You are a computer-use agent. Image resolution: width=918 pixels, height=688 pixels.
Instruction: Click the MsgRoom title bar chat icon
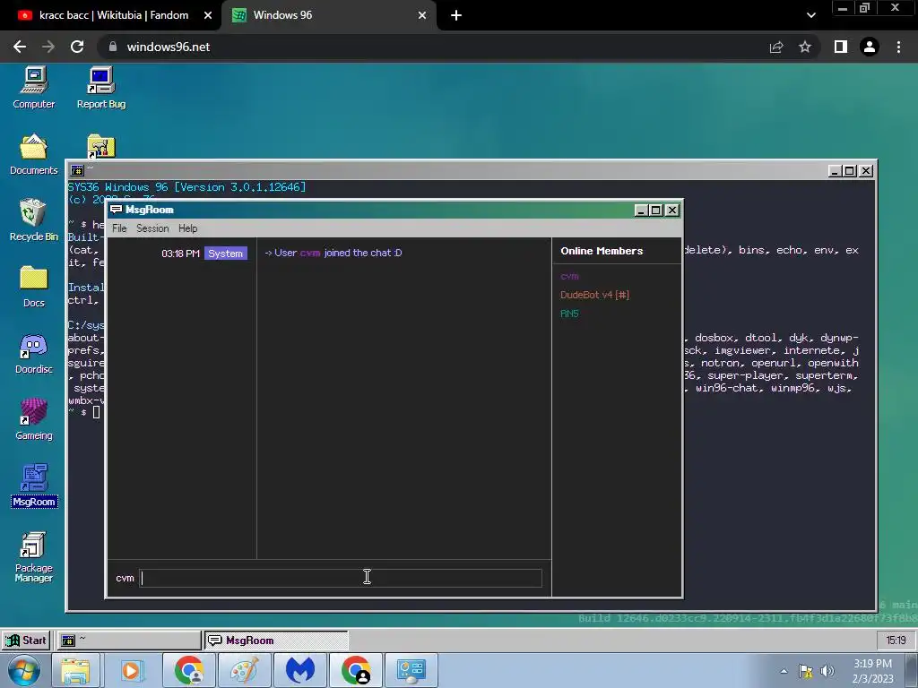point(116,210)
